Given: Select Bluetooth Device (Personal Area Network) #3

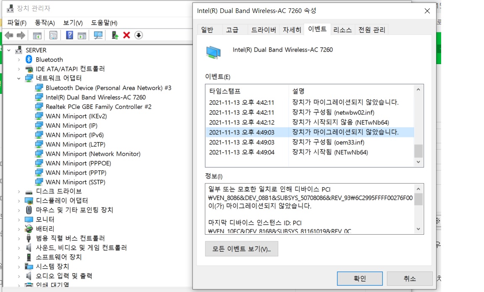Looking at the screenshot, I should [x=108, y=88].
